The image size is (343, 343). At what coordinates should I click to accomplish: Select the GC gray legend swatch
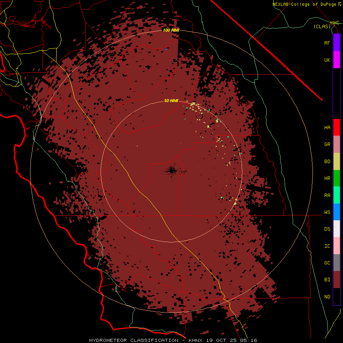pyautogui.click(x=337, y=263)
